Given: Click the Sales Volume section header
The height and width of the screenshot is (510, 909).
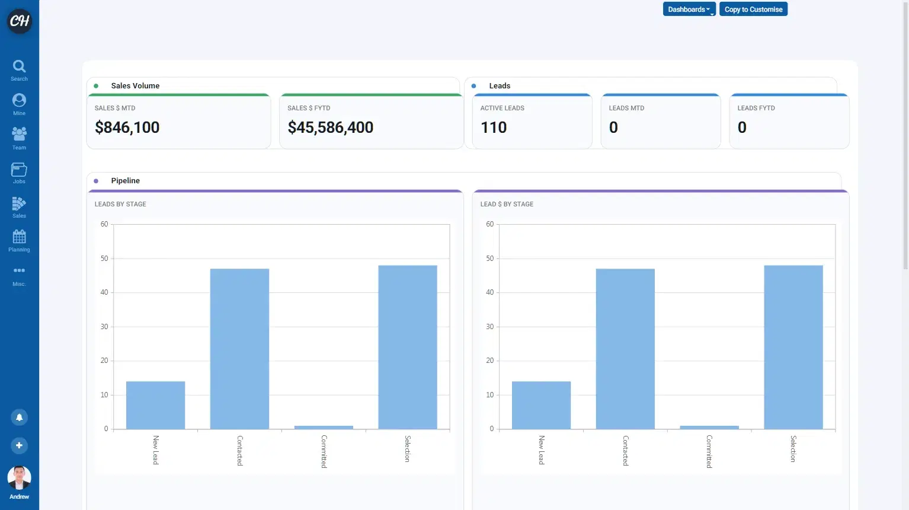Looking at the screenshot, I should click(135, 86).
